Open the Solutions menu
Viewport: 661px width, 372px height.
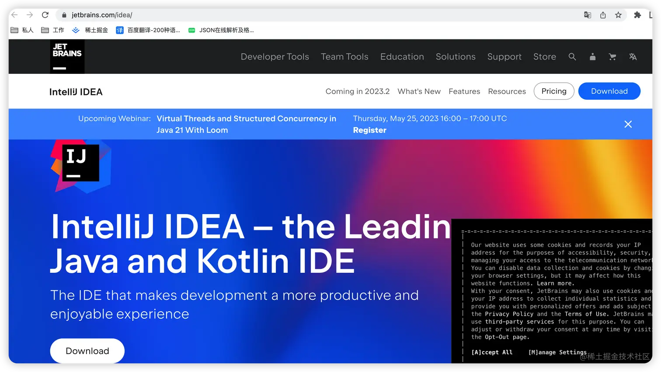pos(456,57)
